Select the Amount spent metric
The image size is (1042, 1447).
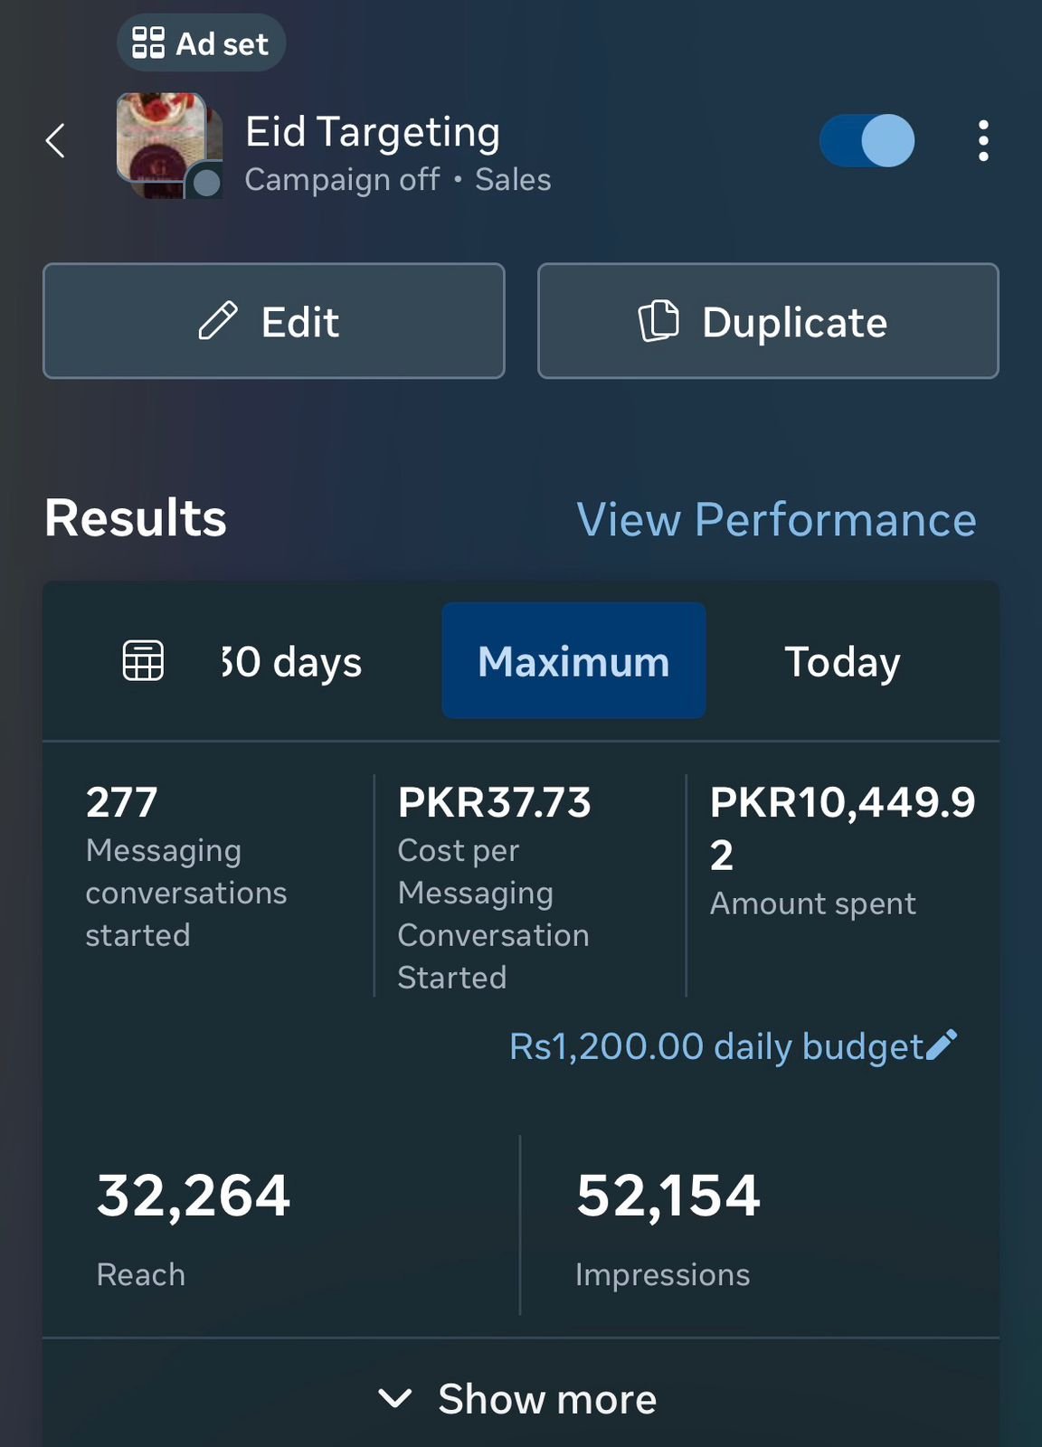[841, 850]
